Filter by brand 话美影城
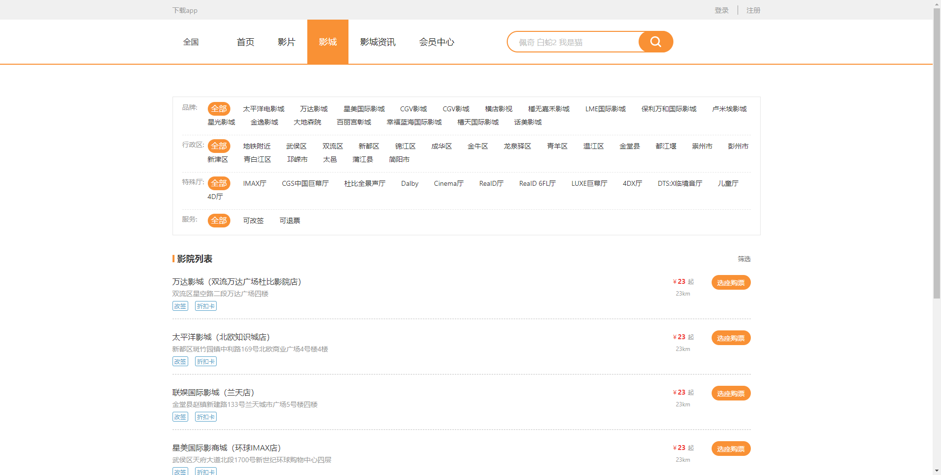Image resolution: width=941 pixels, height=475 pixels. (x=528, y=122)
